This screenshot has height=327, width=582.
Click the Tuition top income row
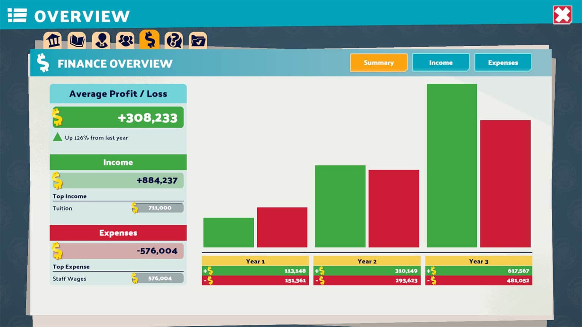118,208
